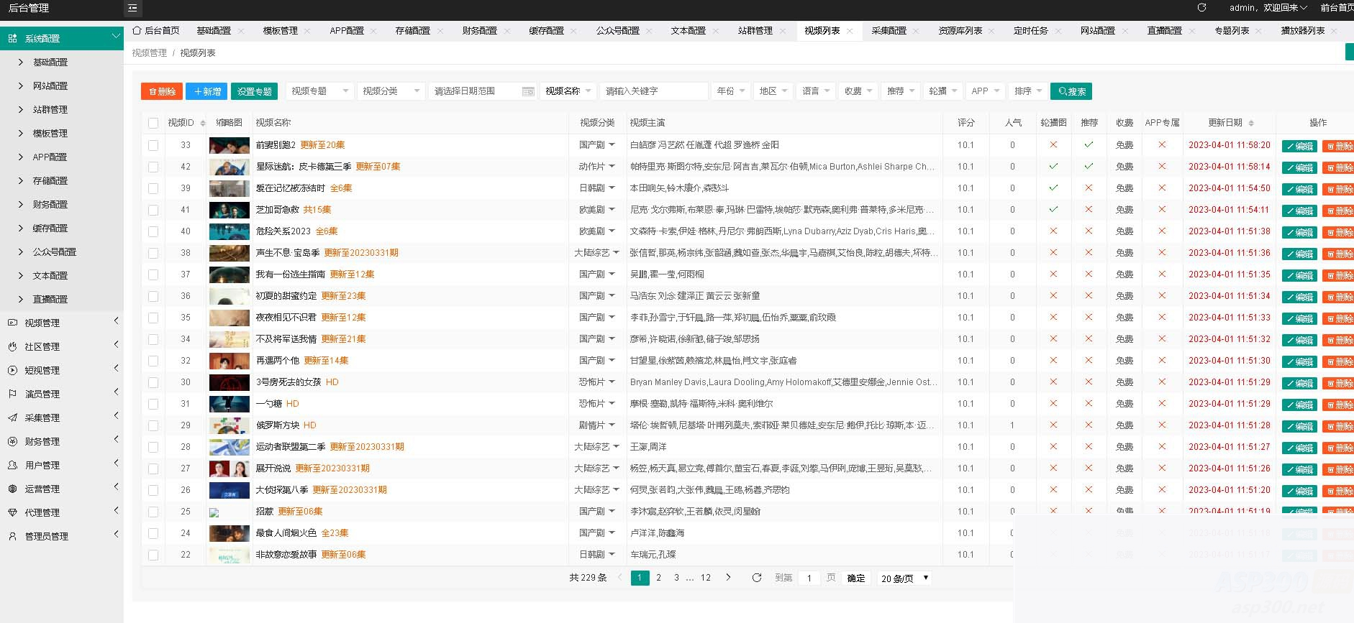
Task: Open the 视频专题 dropdown filter
Action: [319, 91]
